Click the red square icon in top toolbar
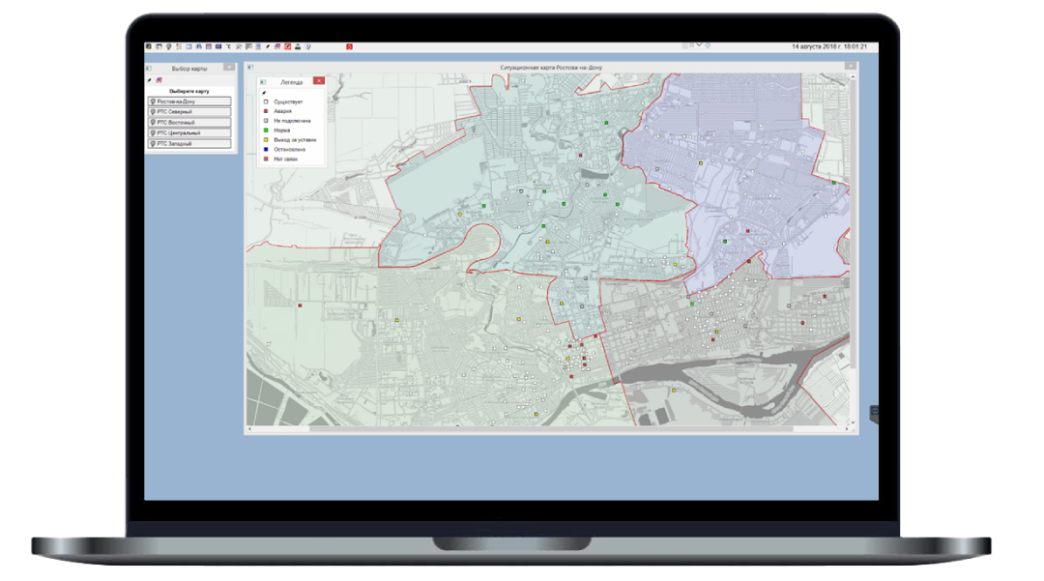Screen dimensions: 1044x581 (x=349, y=46)
